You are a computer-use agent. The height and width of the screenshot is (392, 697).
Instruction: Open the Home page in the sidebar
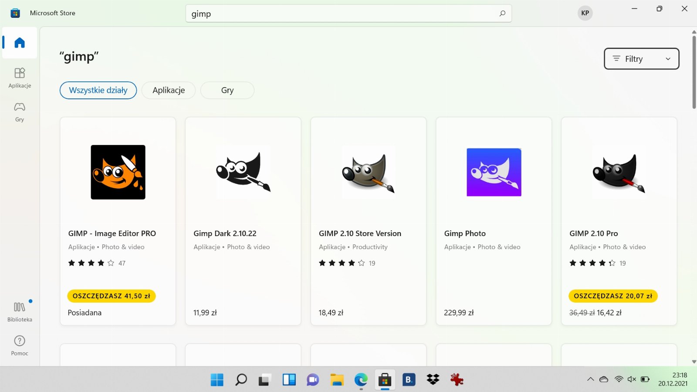pyautogui.click(x=20, y=43)
